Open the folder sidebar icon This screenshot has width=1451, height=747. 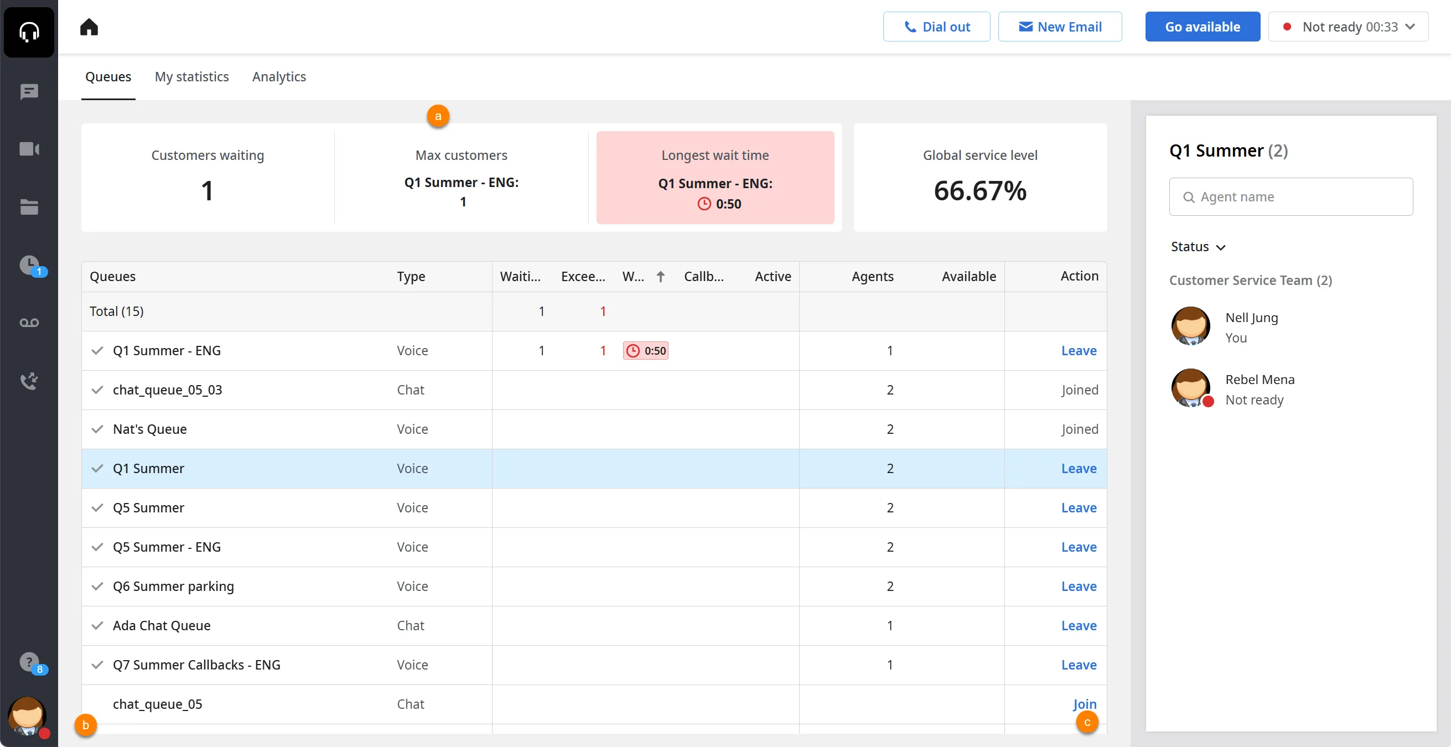tap(29, 207)
